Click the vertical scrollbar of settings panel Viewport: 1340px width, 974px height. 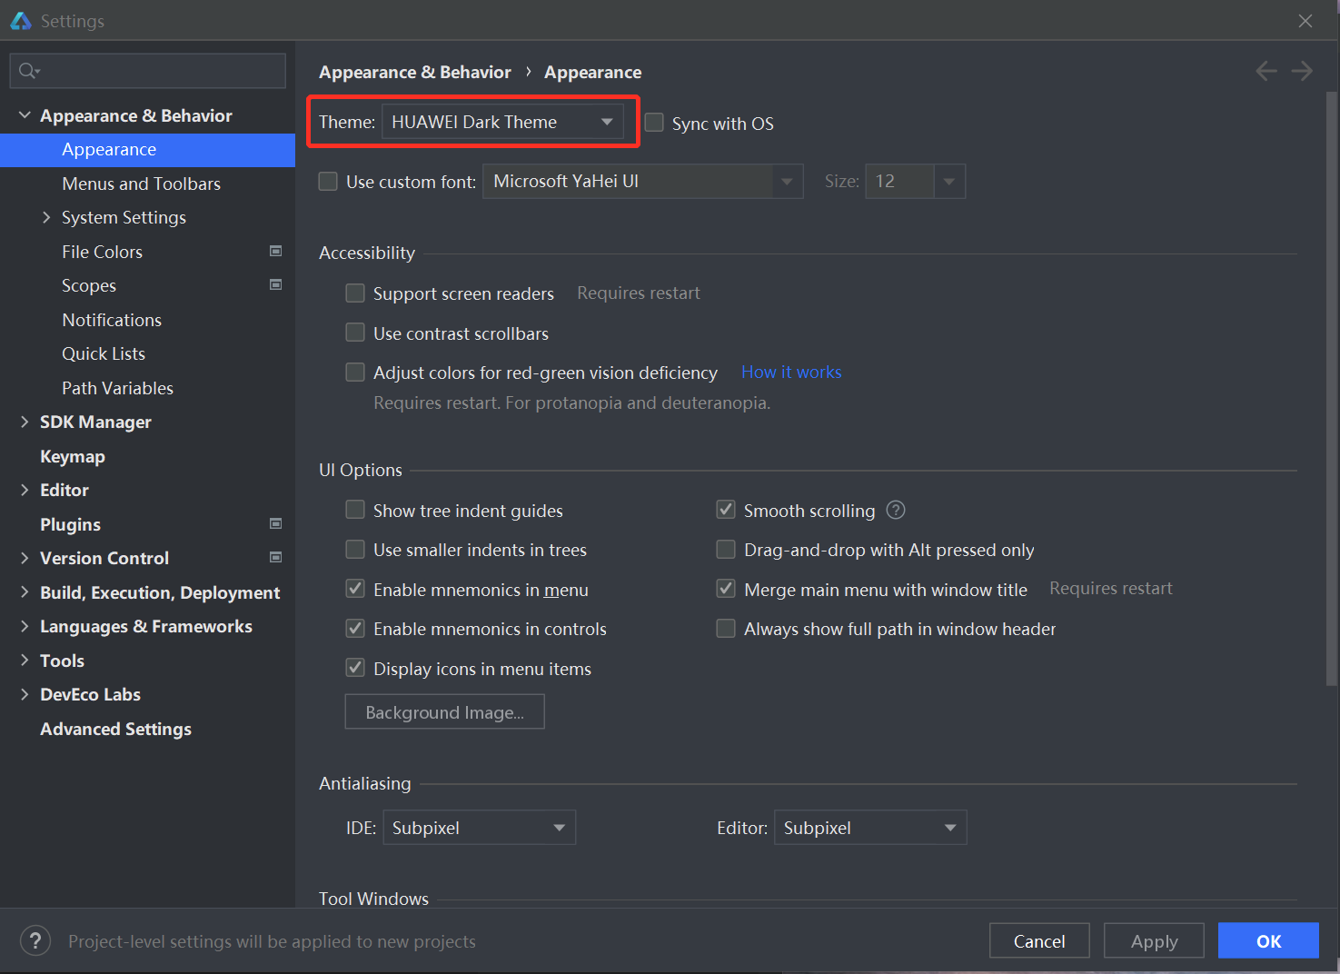coord(1331,388)
